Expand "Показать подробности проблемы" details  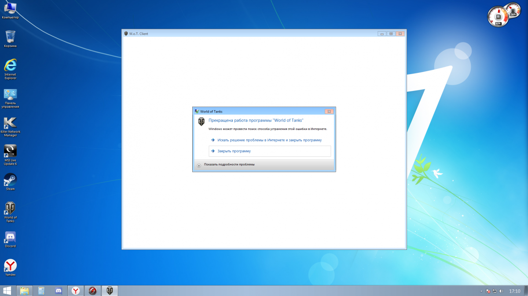[x=199, y=165]
